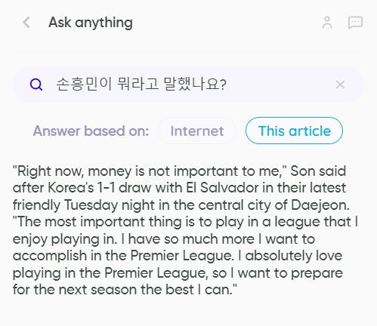The width and height of the screenshot is (377, 326).
Task: Click the last line "for the next season"
Action: (x=125, y=290)
